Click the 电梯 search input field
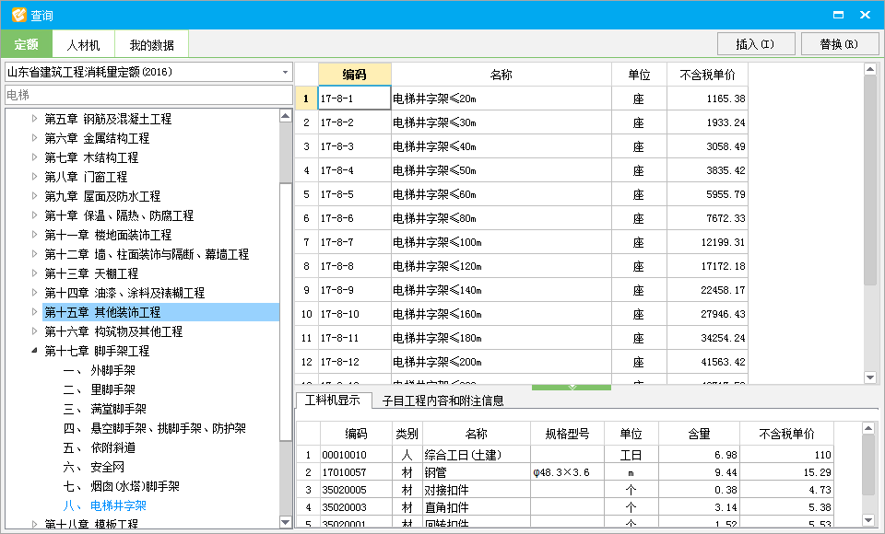This screenshot has width=885, height=534. 149,95
